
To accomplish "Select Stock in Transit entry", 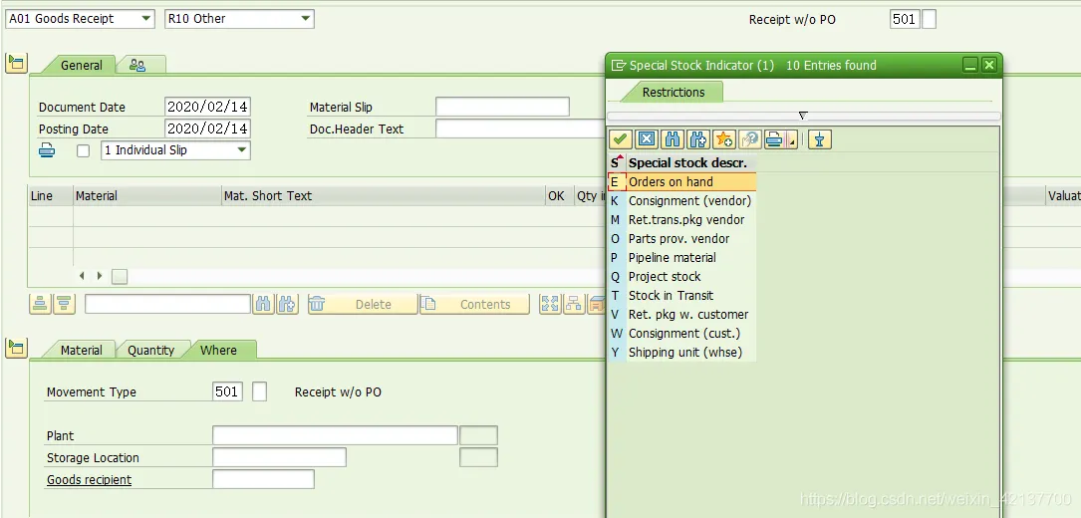I will tap(681, 295).
